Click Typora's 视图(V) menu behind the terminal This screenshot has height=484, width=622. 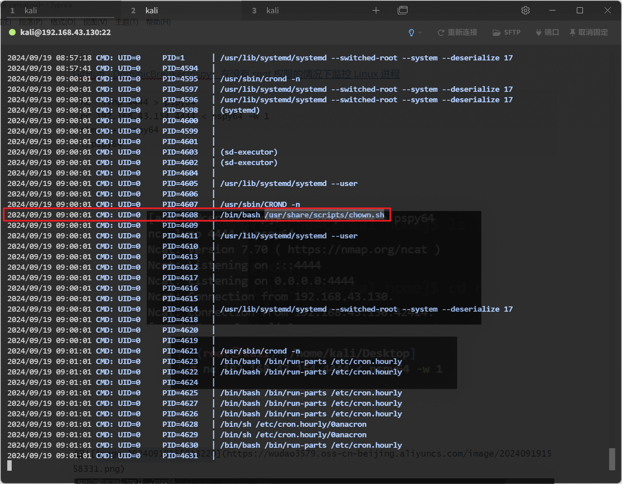[95, 22]
